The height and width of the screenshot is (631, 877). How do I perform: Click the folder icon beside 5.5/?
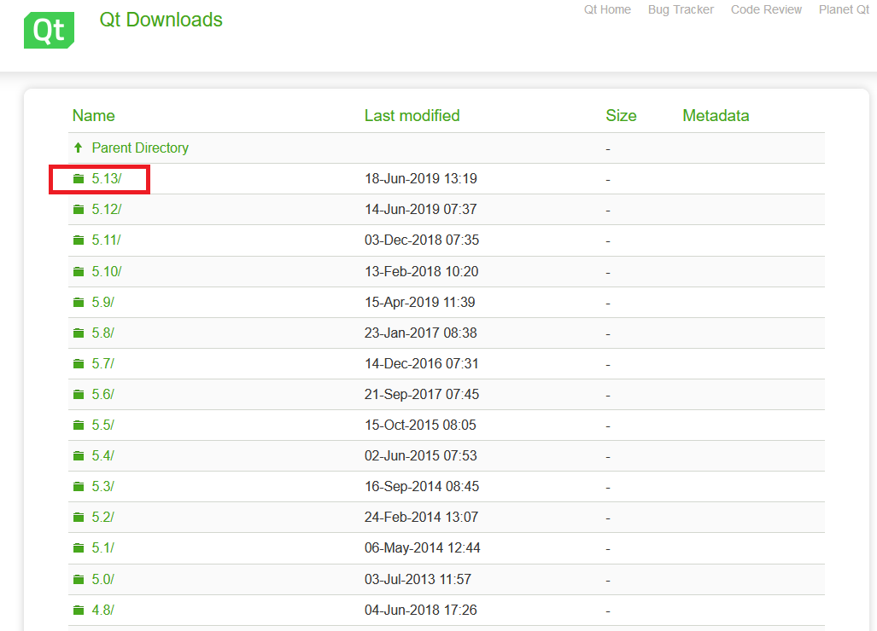[79, 425]
